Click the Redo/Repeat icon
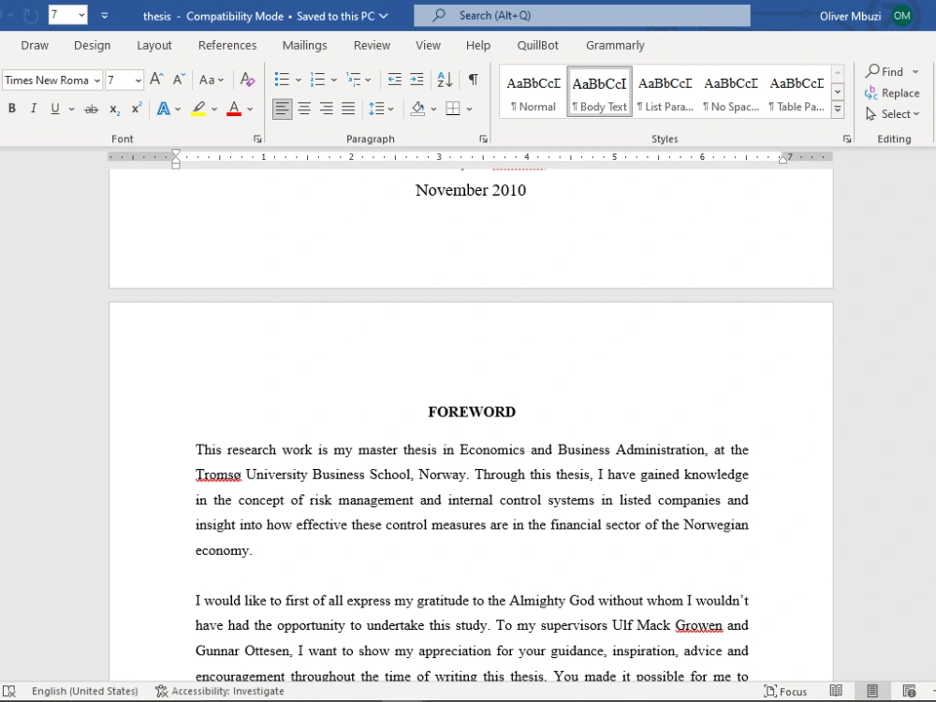 pos(31,16)
